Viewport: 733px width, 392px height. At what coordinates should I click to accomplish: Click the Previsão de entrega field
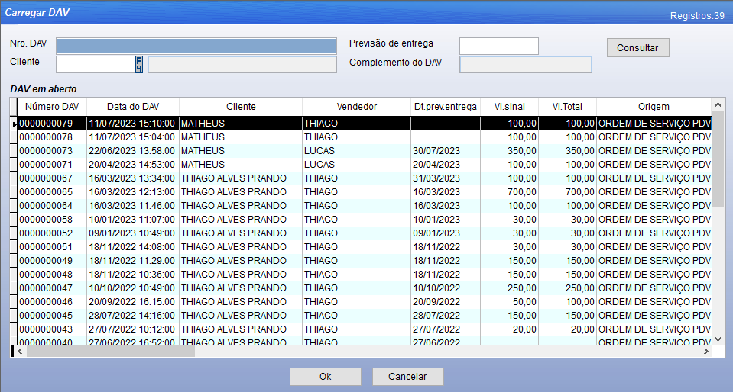click(x=498, y=46)
